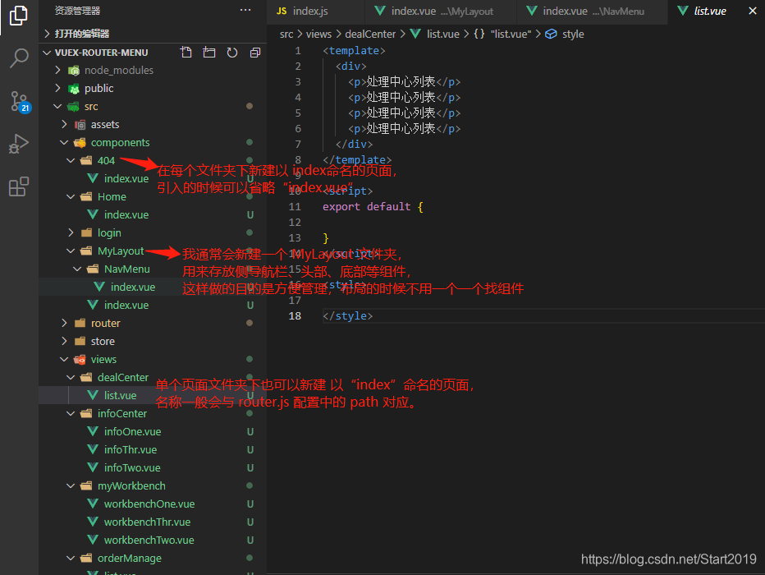Open index.vue under the Home folder

coord(153,214)
